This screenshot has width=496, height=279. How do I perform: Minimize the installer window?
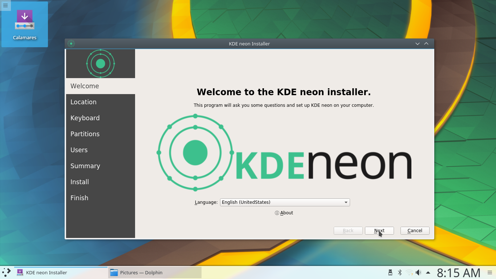pos(418,44)
